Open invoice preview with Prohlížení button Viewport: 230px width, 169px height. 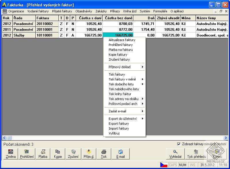tap(27, 154)
